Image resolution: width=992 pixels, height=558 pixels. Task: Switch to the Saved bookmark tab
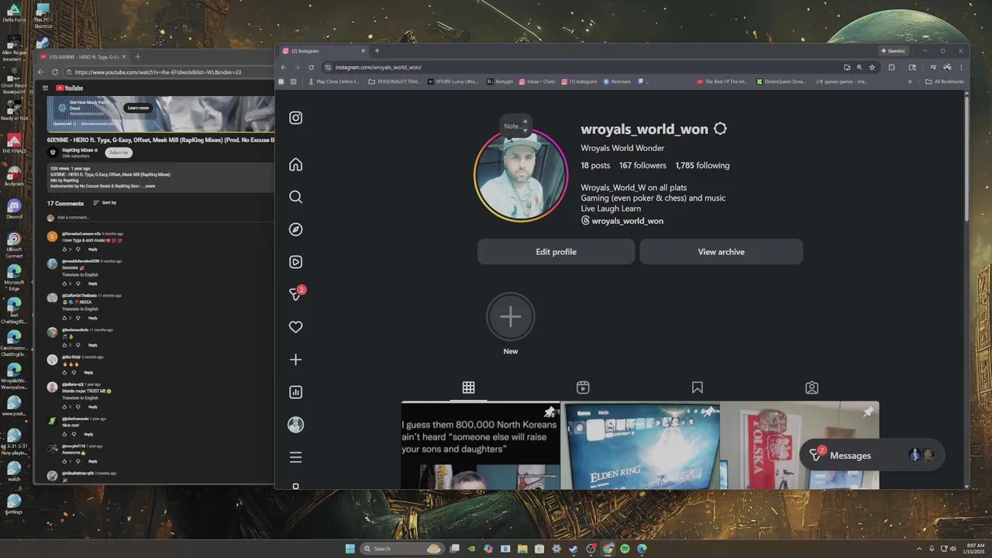click(x=697, y=387)
